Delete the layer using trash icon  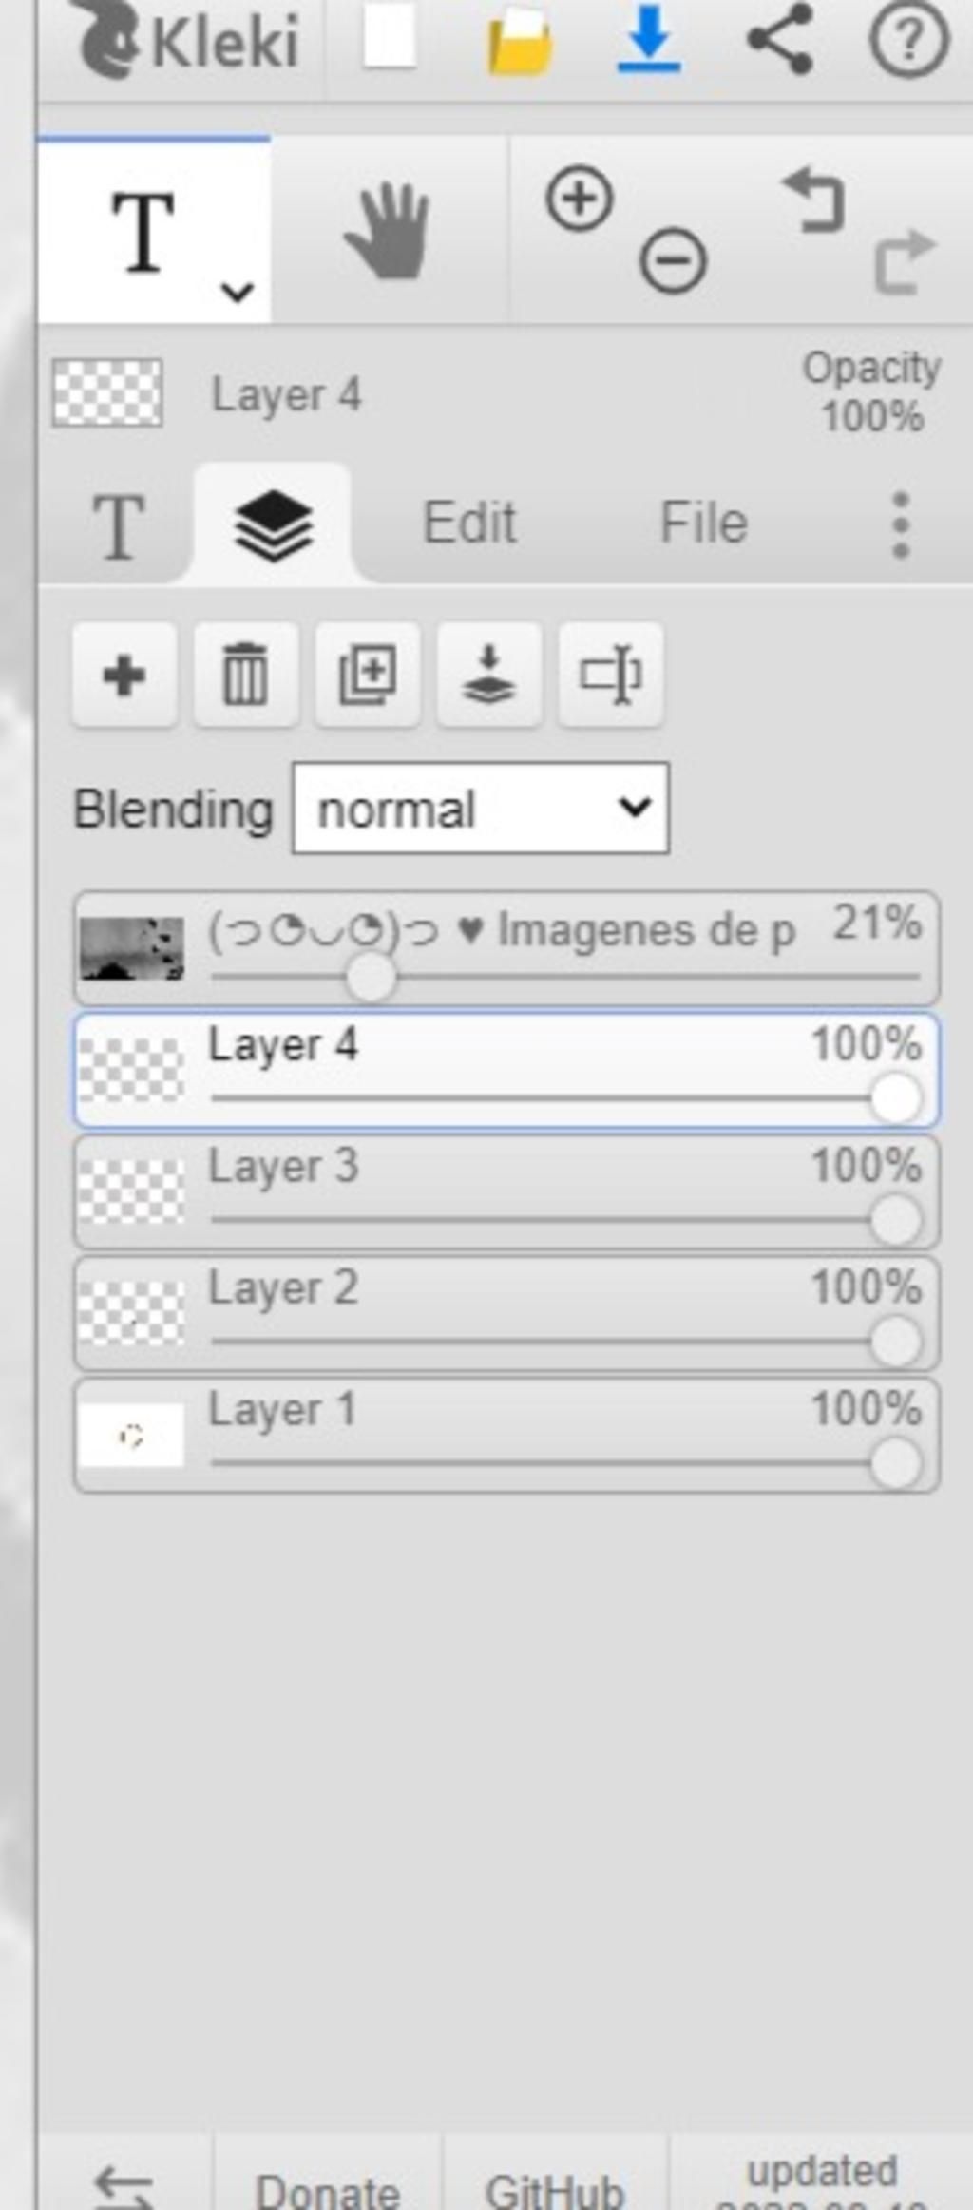(245, 676)
